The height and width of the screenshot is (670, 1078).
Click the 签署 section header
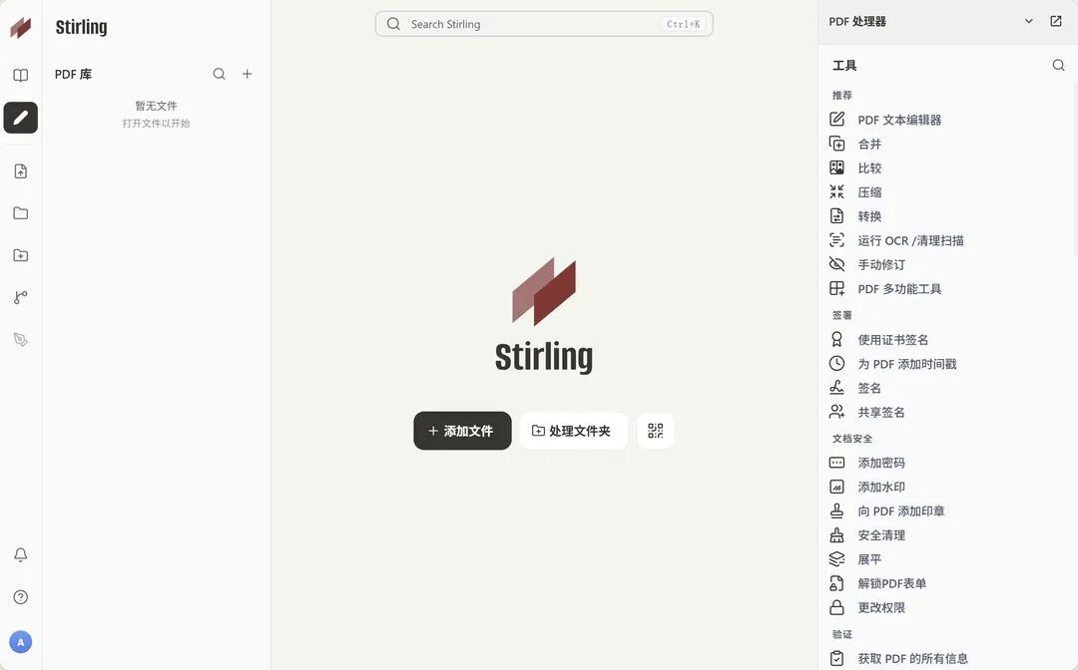pos(842,315)
